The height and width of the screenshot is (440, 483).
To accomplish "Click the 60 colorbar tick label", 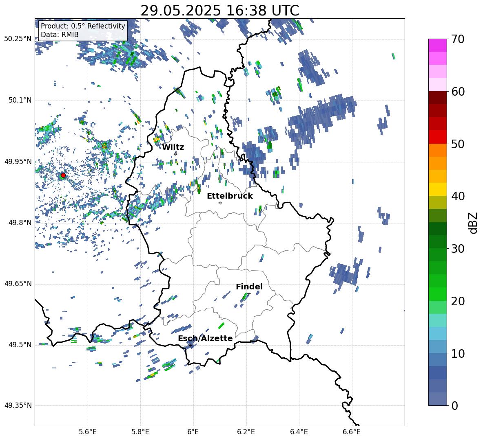I will (458, 92).
